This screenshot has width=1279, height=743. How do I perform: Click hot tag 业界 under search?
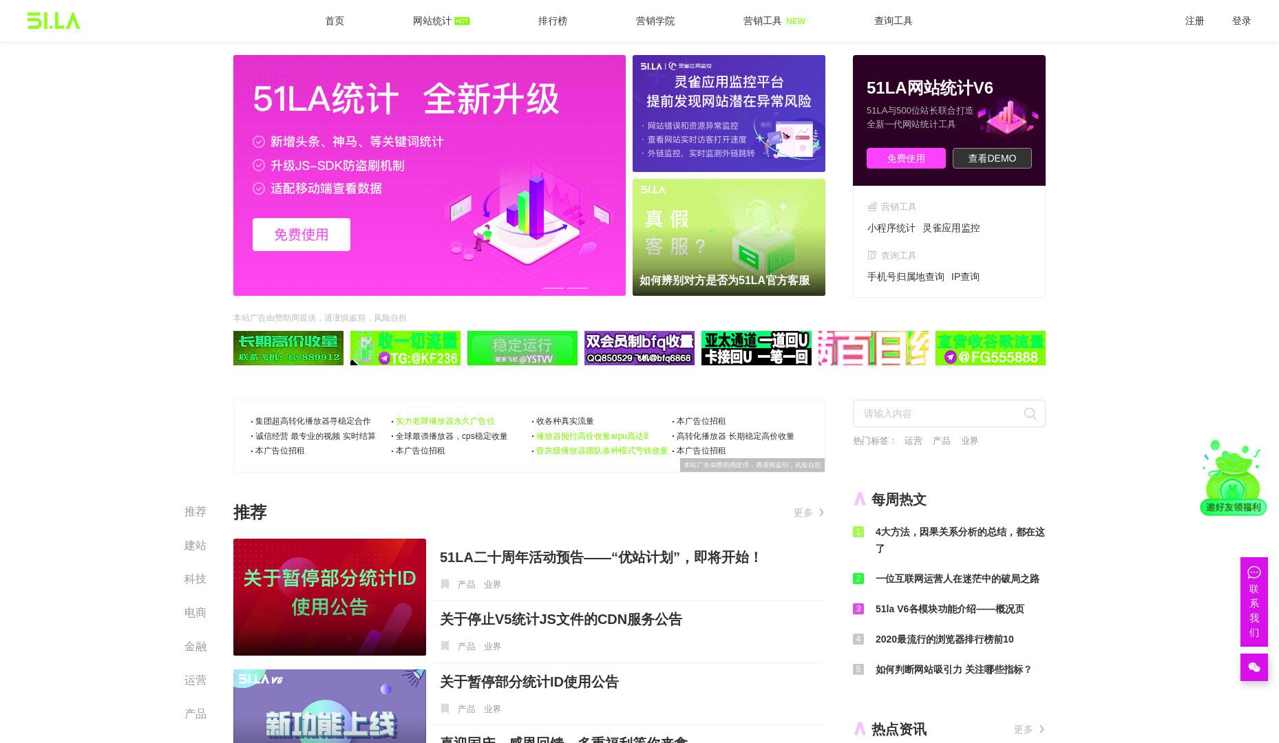coord(969,441)
